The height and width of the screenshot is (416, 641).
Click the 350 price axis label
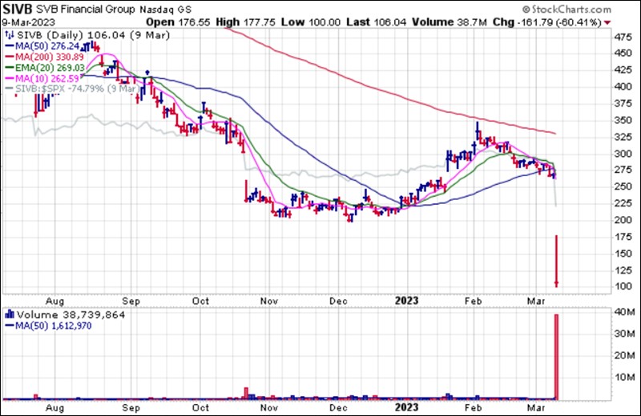[623, 121]
